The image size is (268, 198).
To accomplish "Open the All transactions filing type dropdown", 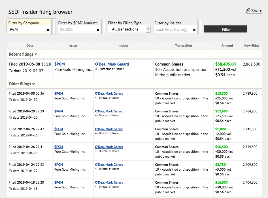I will [x=129, y=29].
